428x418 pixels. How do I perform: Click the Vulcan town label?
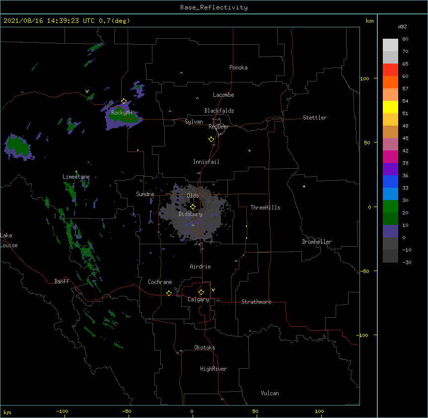tap(270, 393)
